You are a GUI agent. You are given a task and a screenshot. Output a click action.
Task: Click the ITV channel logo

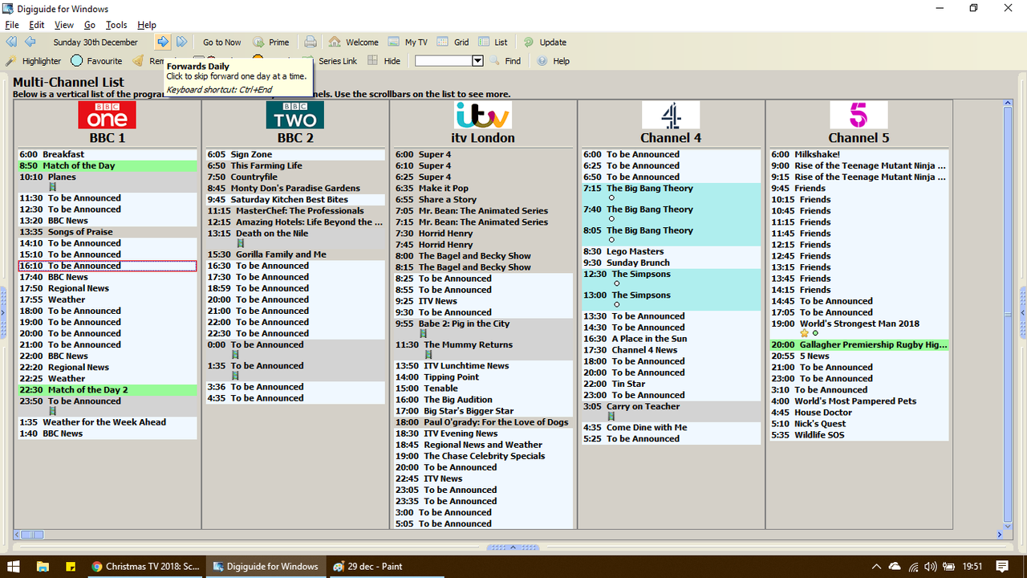(482, 115)
